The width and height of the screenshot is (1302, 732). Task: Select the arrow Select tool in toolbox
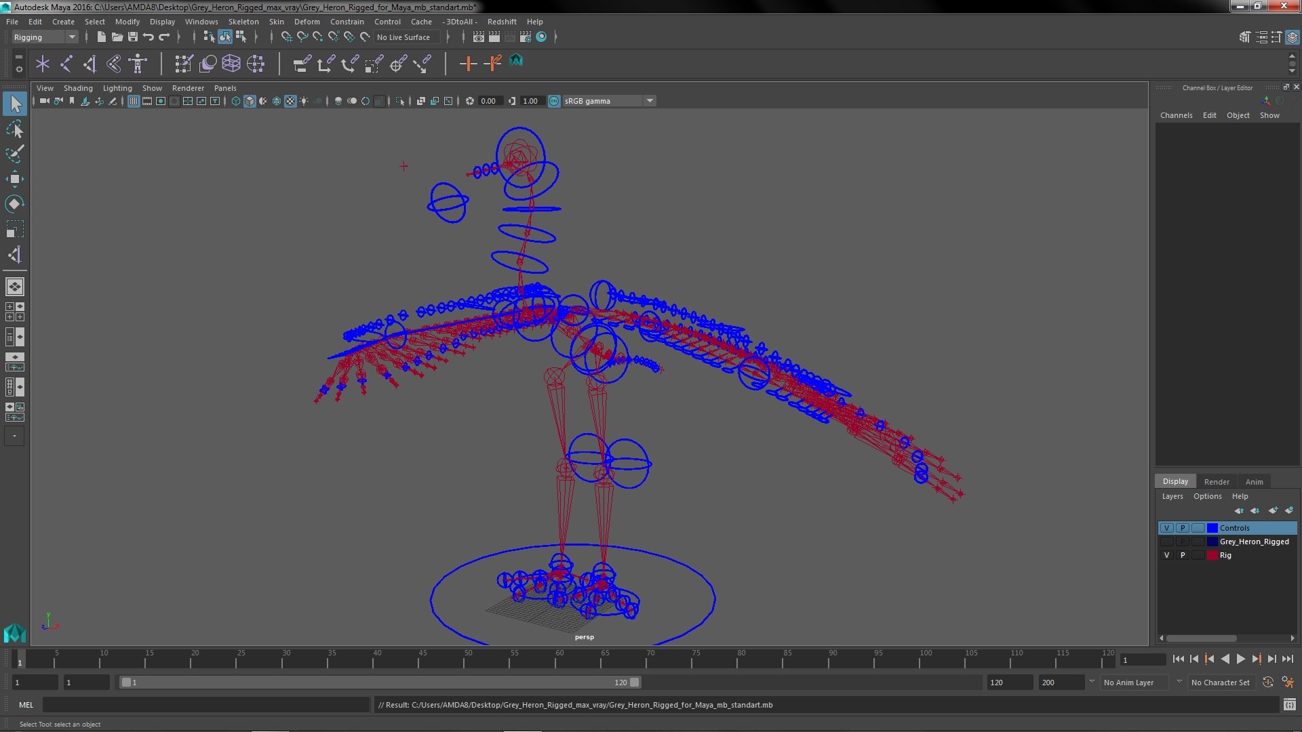pos(15,104)
